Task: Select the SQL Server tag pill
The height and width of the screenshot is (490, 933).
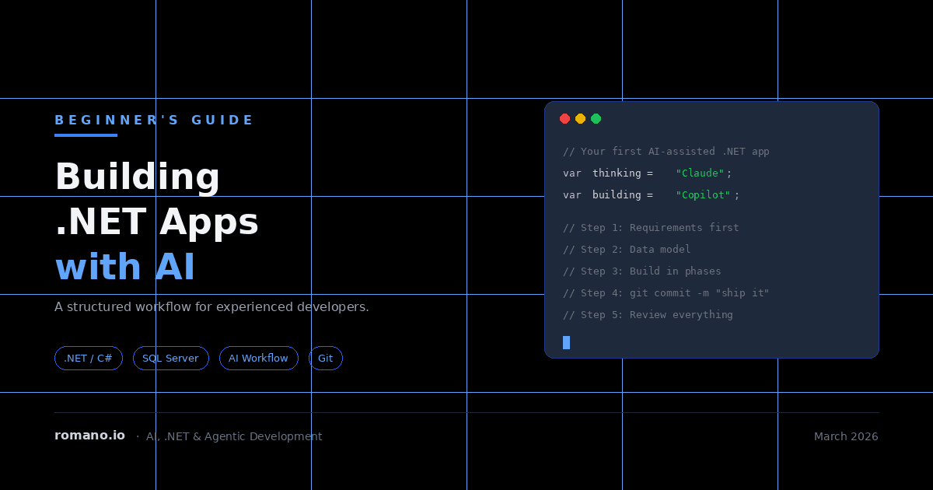Action: pyautogui.click(x=170, y=359)
